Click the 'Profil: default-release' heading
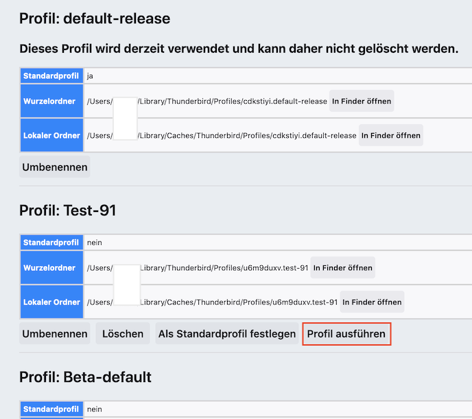Image resolution: width=472 pixels, height=419 pixels. pyautogui.click(x=95, y=19)
